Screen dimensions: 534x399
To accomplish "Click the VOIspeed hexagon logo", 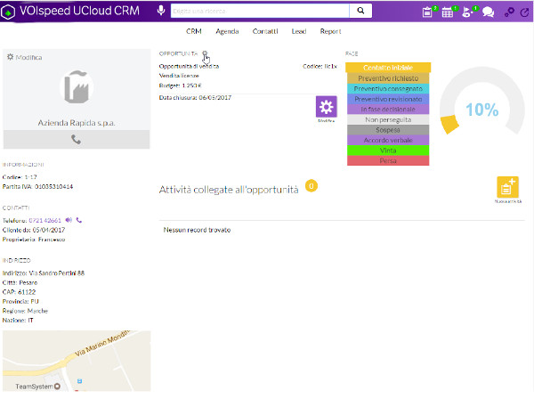I will pos(8,12).
